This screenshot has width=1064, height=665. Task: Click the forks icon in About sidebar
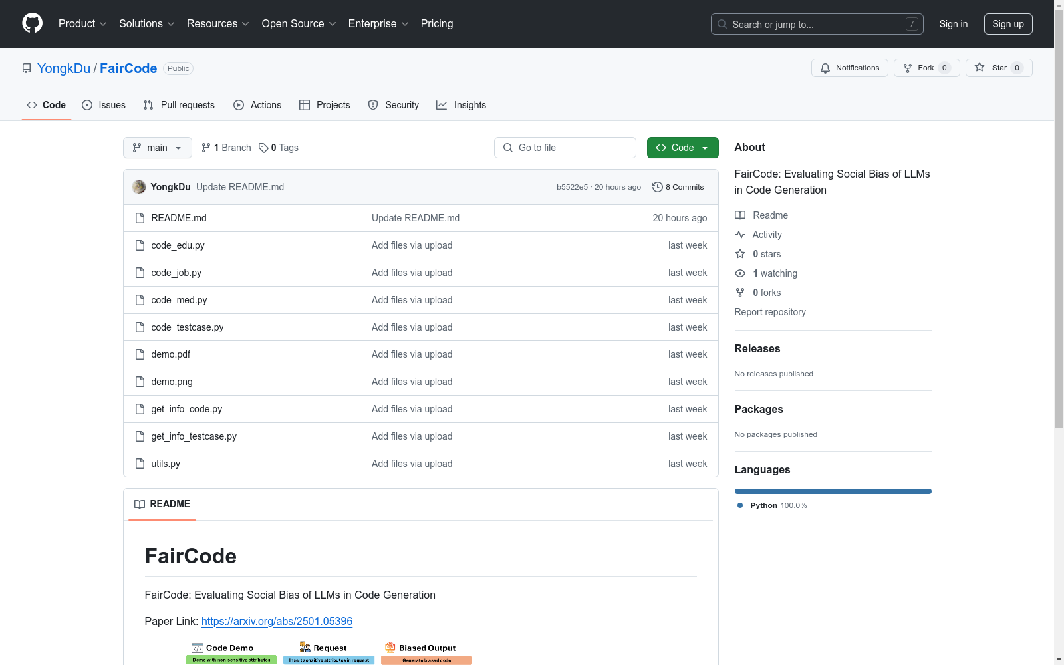tap(740, 293)
